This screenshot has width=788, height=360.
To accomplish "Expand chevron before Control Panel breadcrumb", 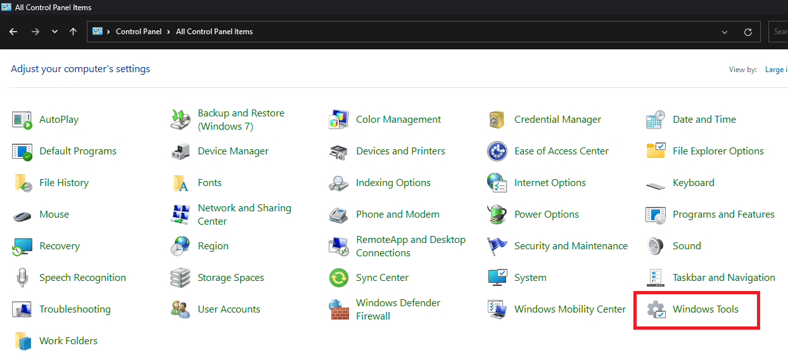I will coord(108,32).
